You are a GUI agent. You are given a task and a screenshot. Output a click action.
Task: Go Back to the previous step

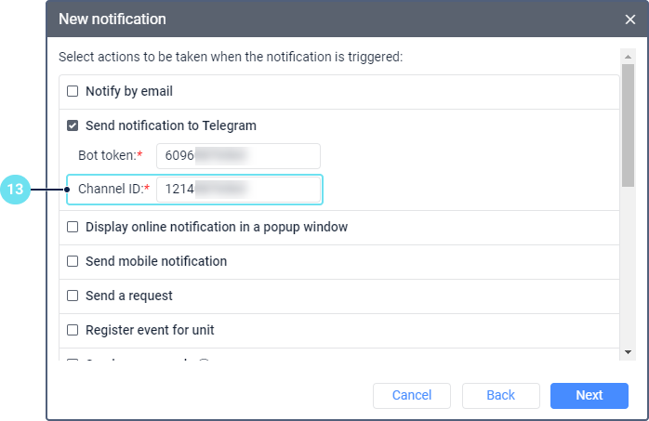pyautogui.click(x=500, y=395)
